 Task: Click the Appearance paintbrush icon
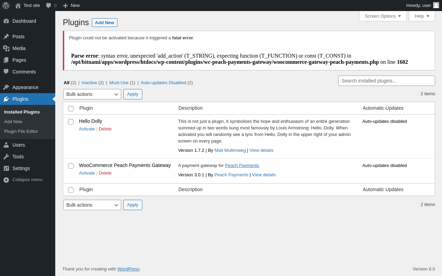coord(6,87)
